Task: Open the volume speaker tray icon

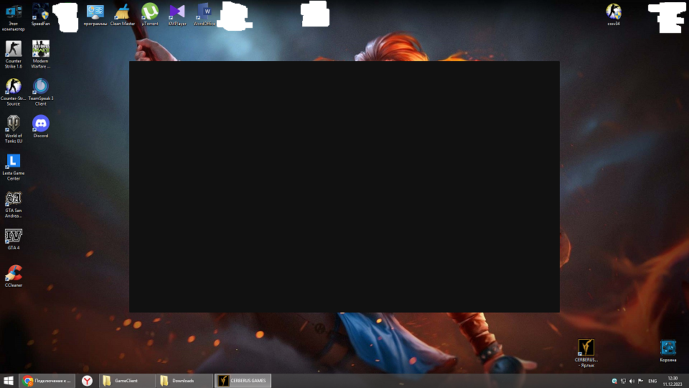Action: click(632, 381)
